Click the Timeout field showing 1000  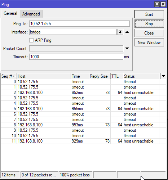(x=76, y=57)
